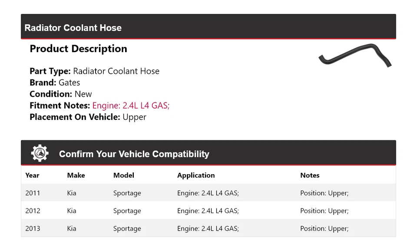The image size is (417, 251).
Task: Click the Brand: Gates text
Action: (x=55, y=83)
